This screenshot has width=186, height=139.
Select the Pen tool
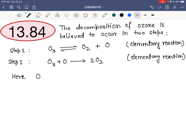(28, 15)
